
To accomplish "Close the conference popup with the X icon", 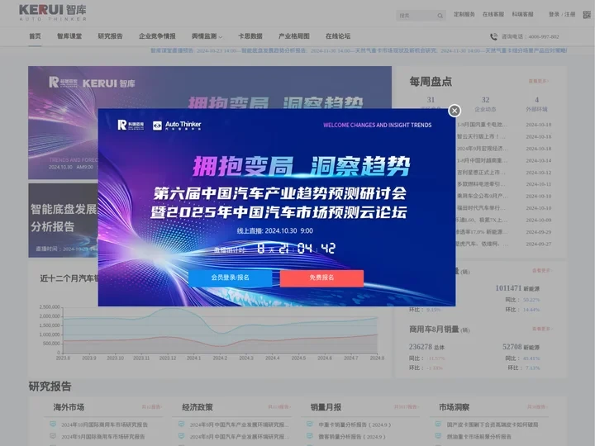I will click(x=455, y=111).
